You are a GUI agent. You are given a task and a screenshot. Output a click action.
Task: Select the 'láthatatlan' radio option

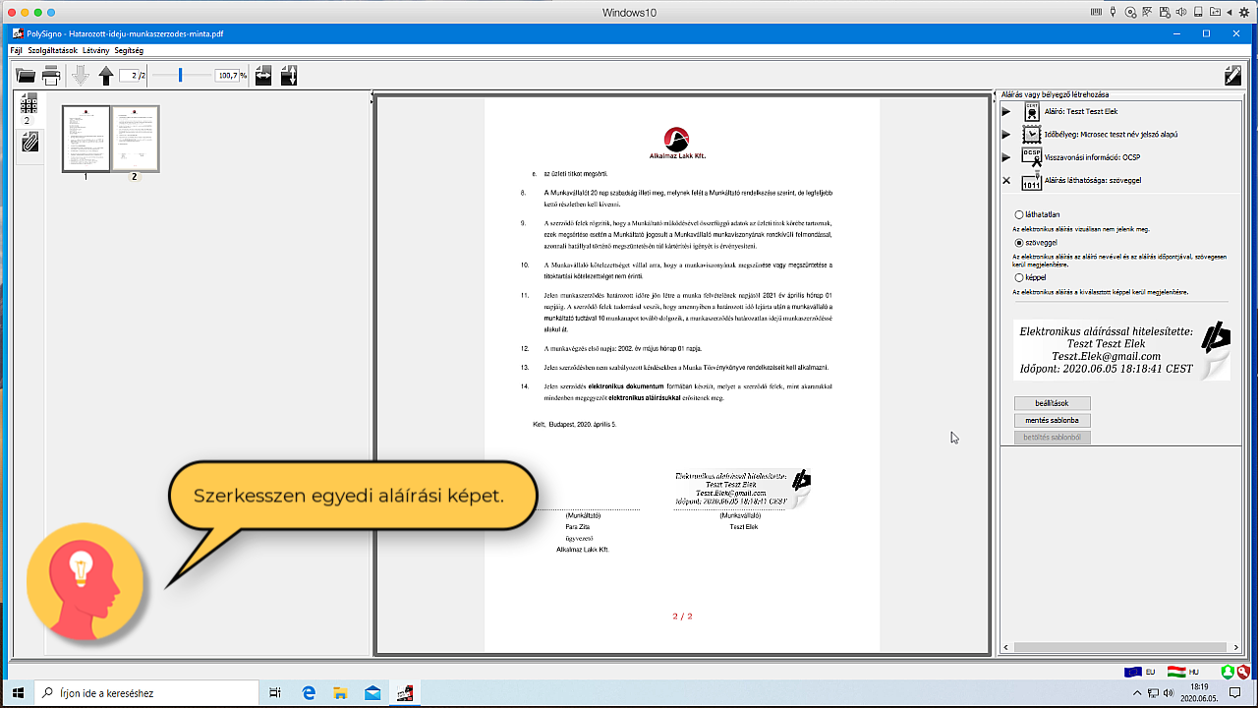tap(1019, 214)
